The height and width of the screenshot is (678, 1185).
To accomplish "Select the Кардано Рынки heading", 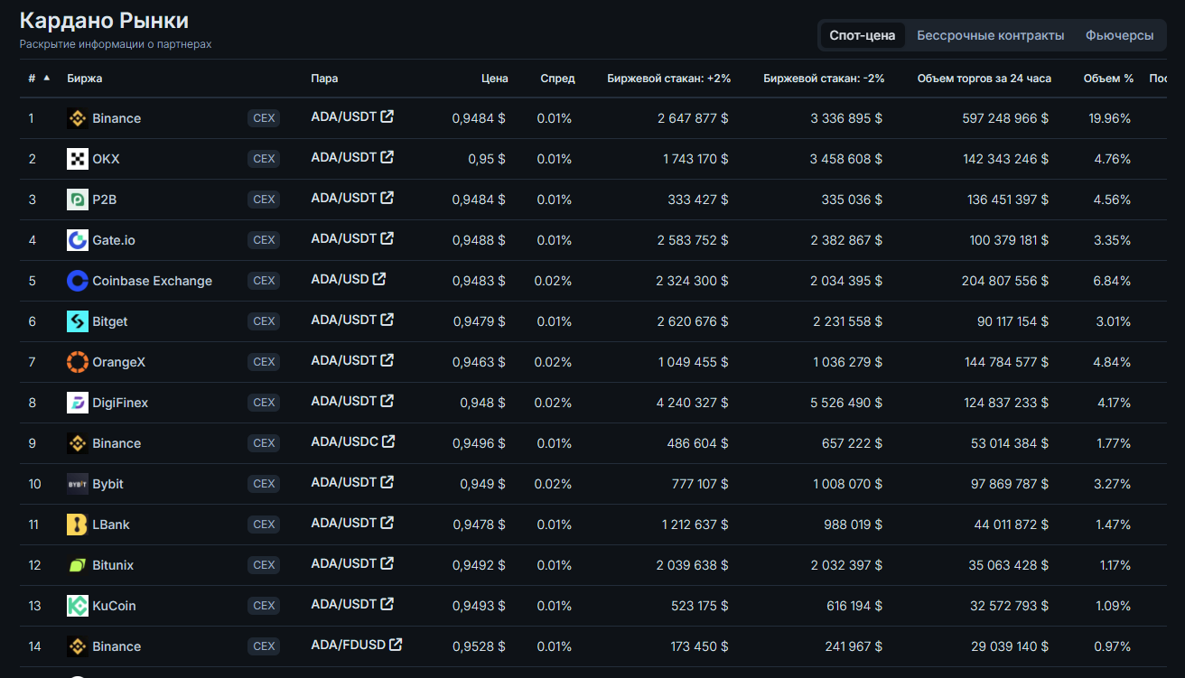I will coord(104,21).
